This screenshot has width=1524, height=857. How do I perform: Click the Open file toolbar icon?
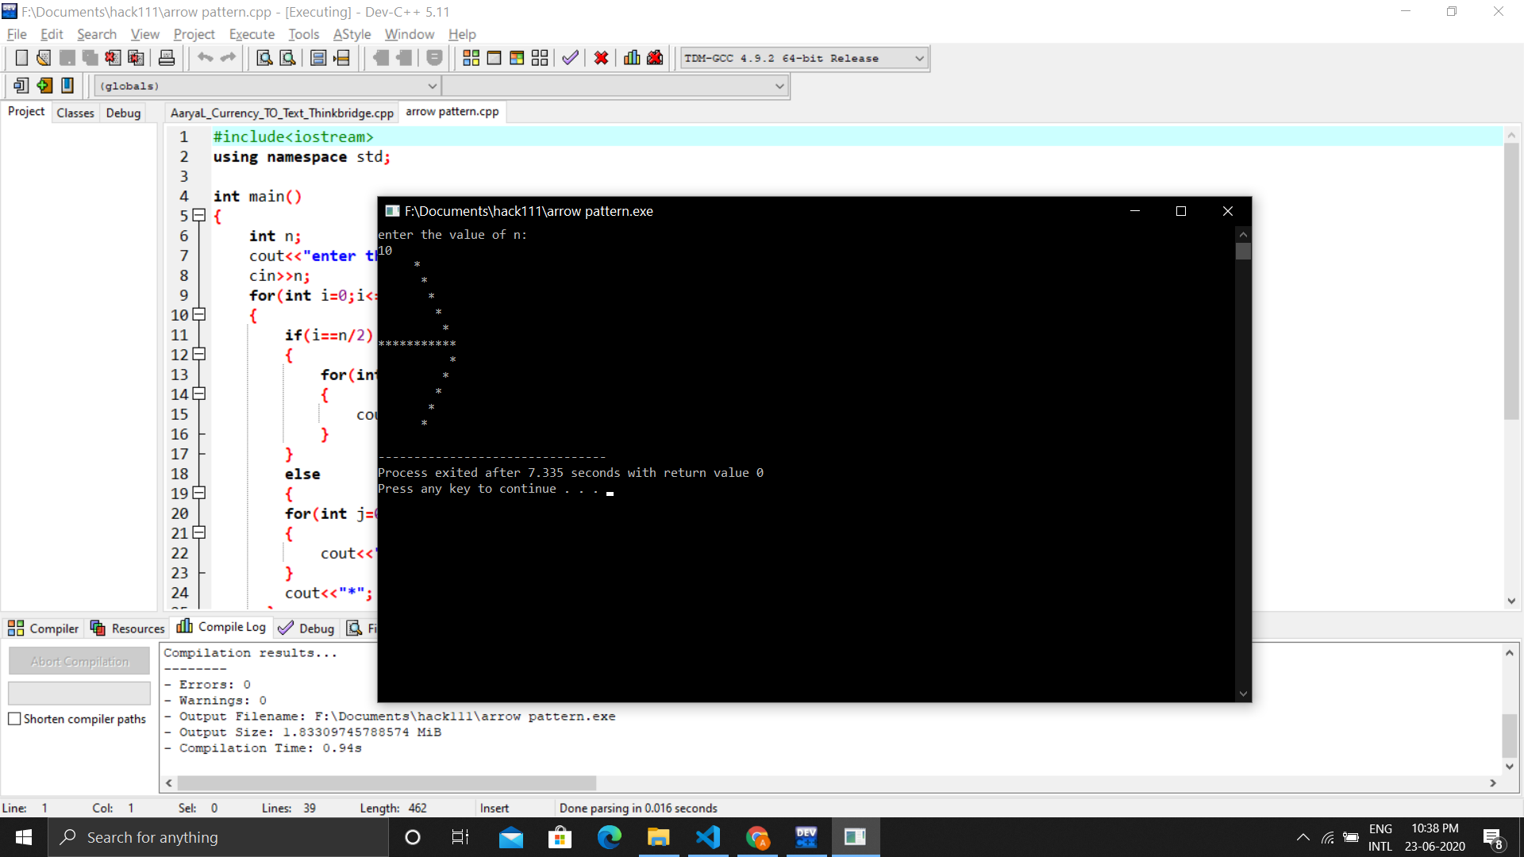(x=44, y=58)
